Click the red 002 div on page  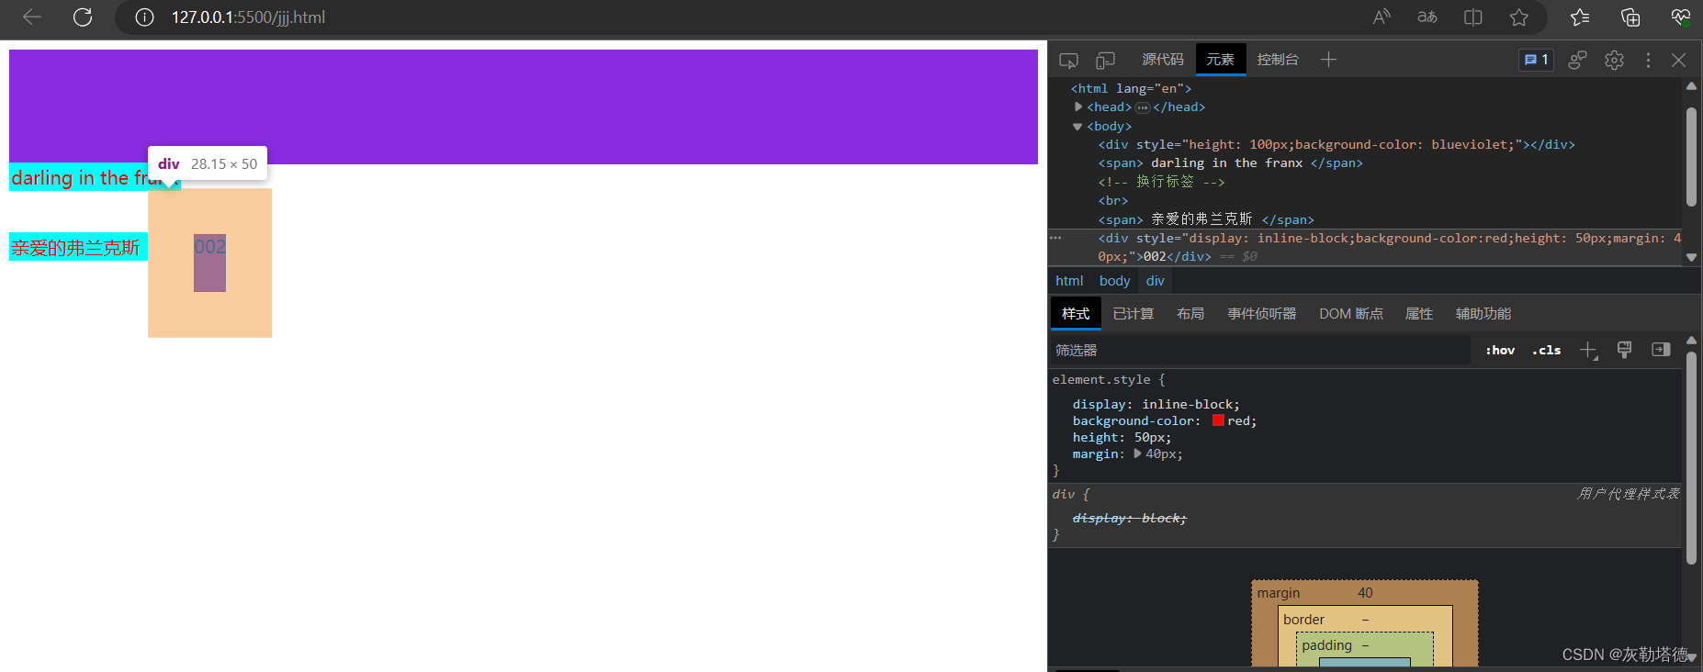coord(209,263)
